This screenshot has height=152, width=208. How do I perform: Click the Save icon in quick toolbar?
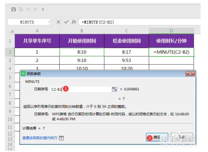tap(14, 9)
